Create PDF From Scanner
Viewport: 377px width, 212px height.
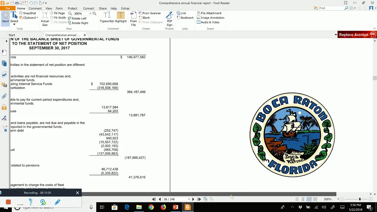[x=150, y=13]
